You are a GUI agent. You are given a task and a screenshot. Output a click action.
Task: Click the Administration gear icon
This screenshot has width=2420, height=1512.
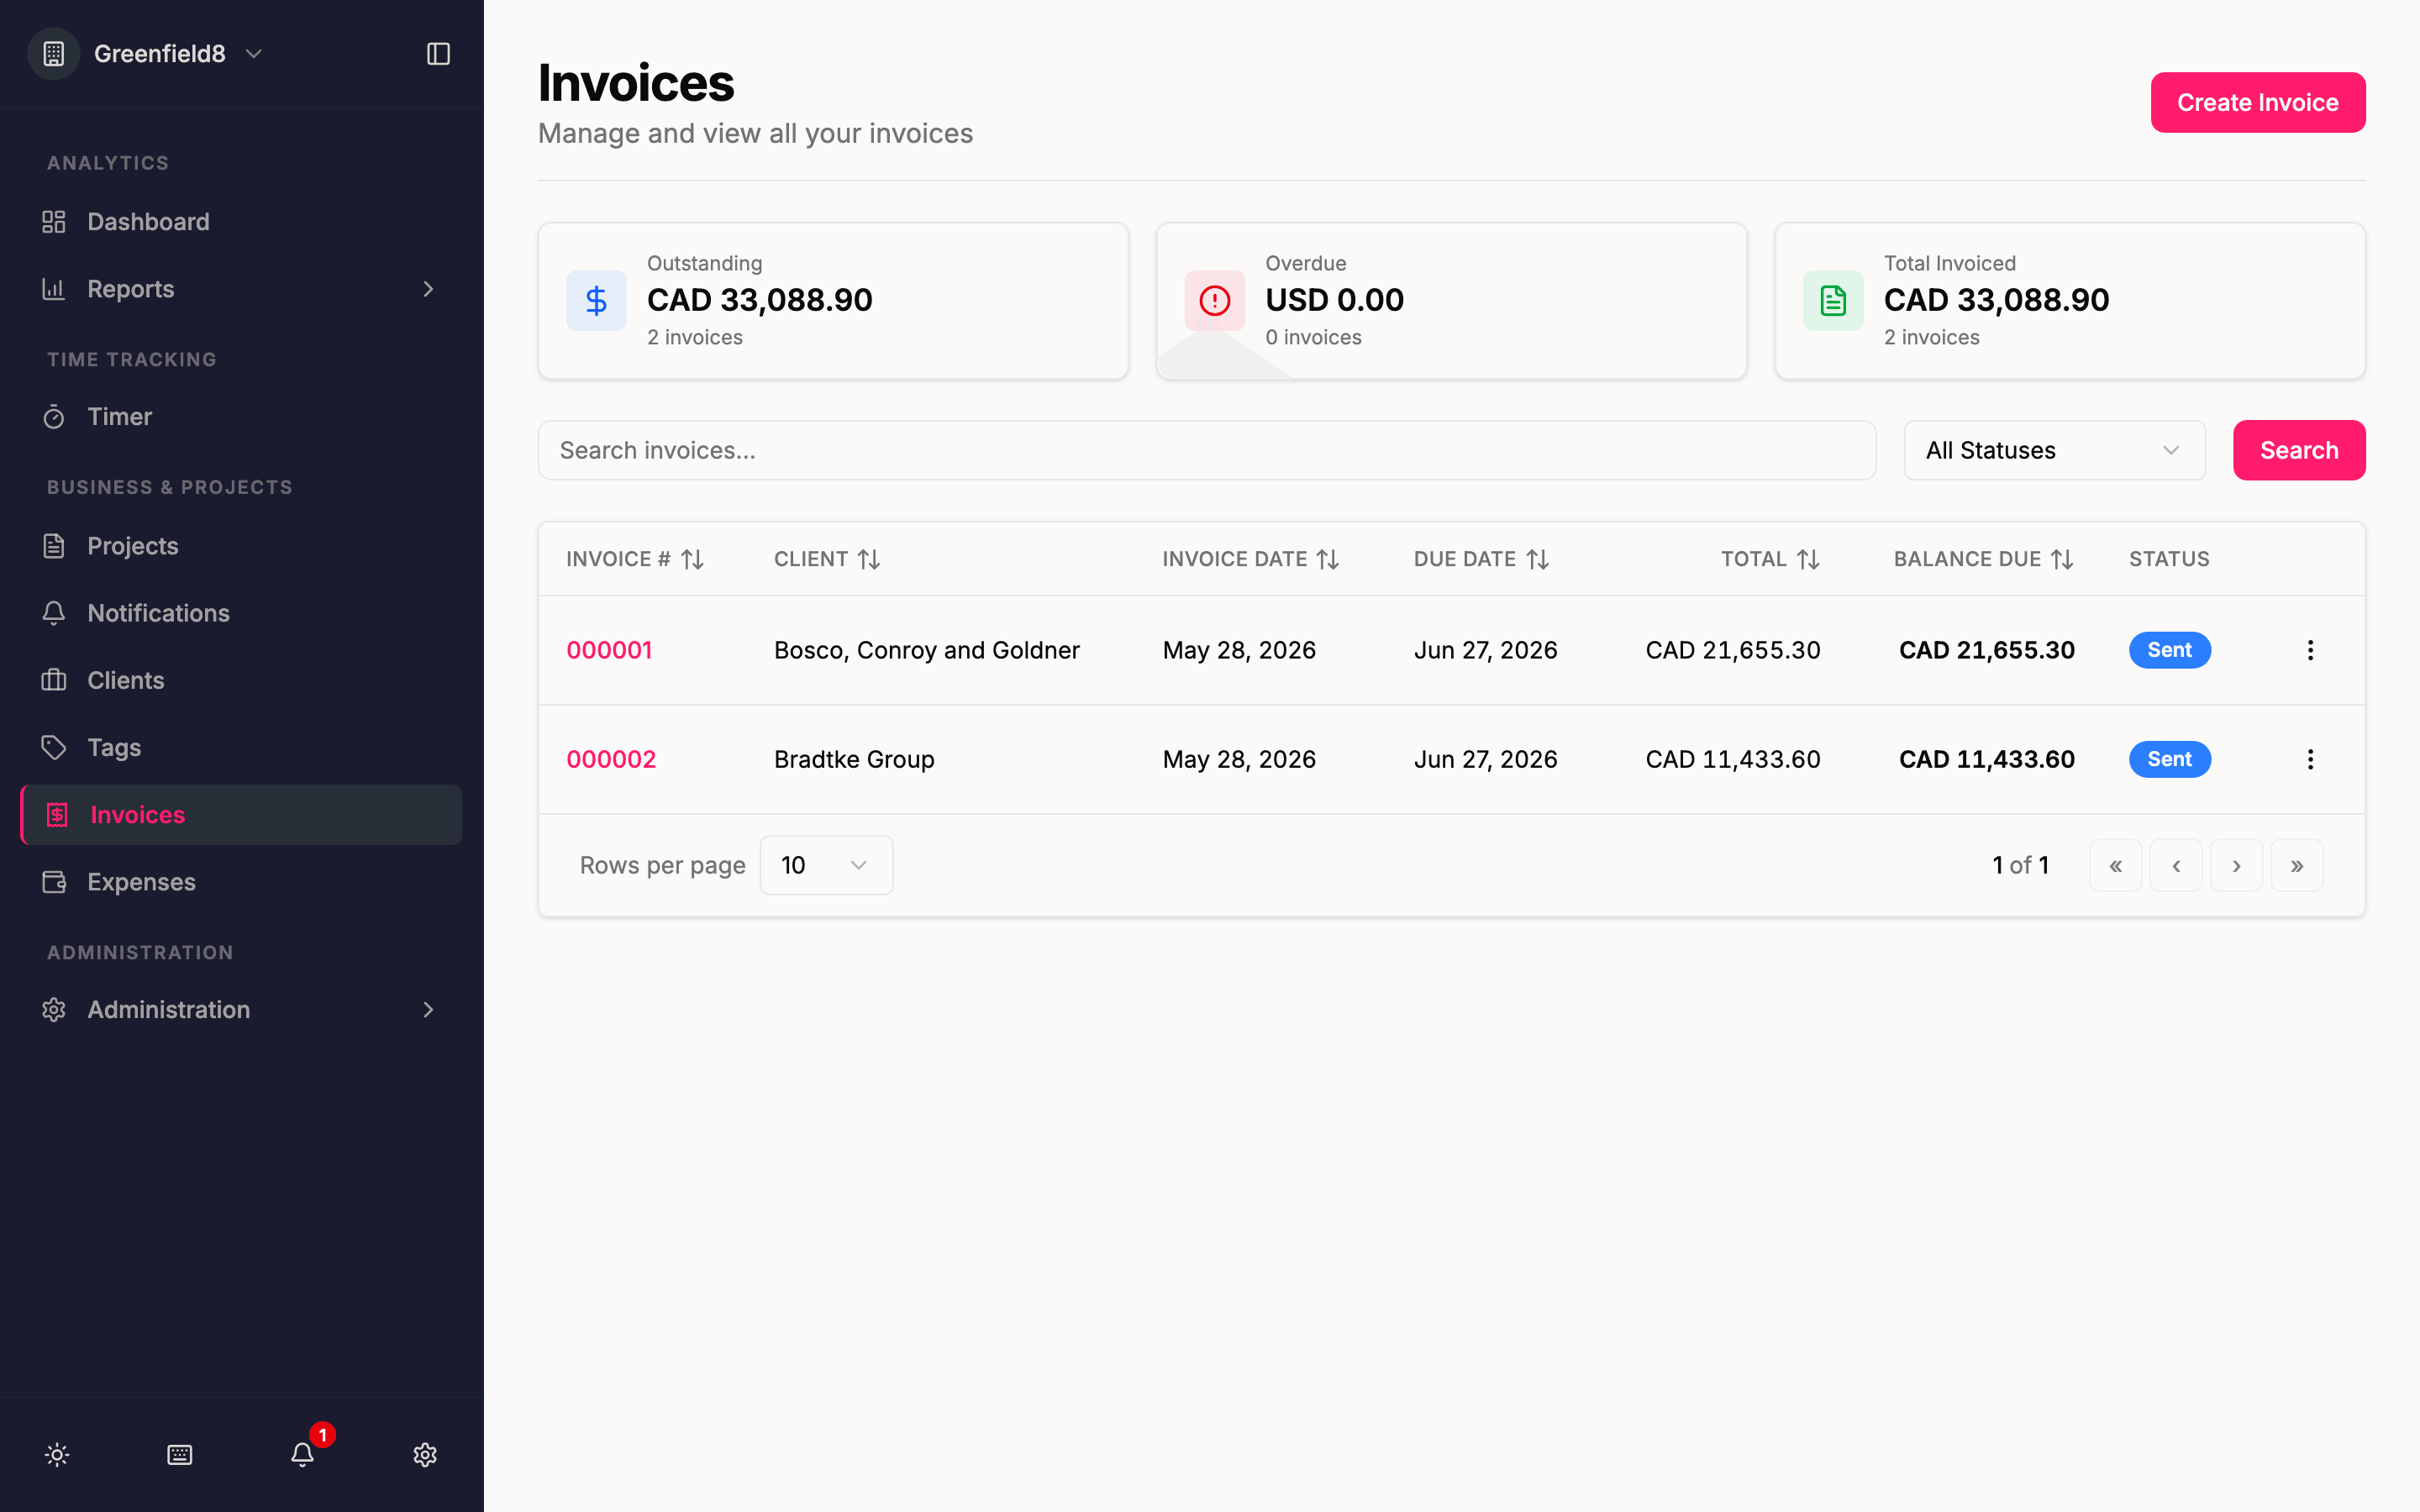54,1010
